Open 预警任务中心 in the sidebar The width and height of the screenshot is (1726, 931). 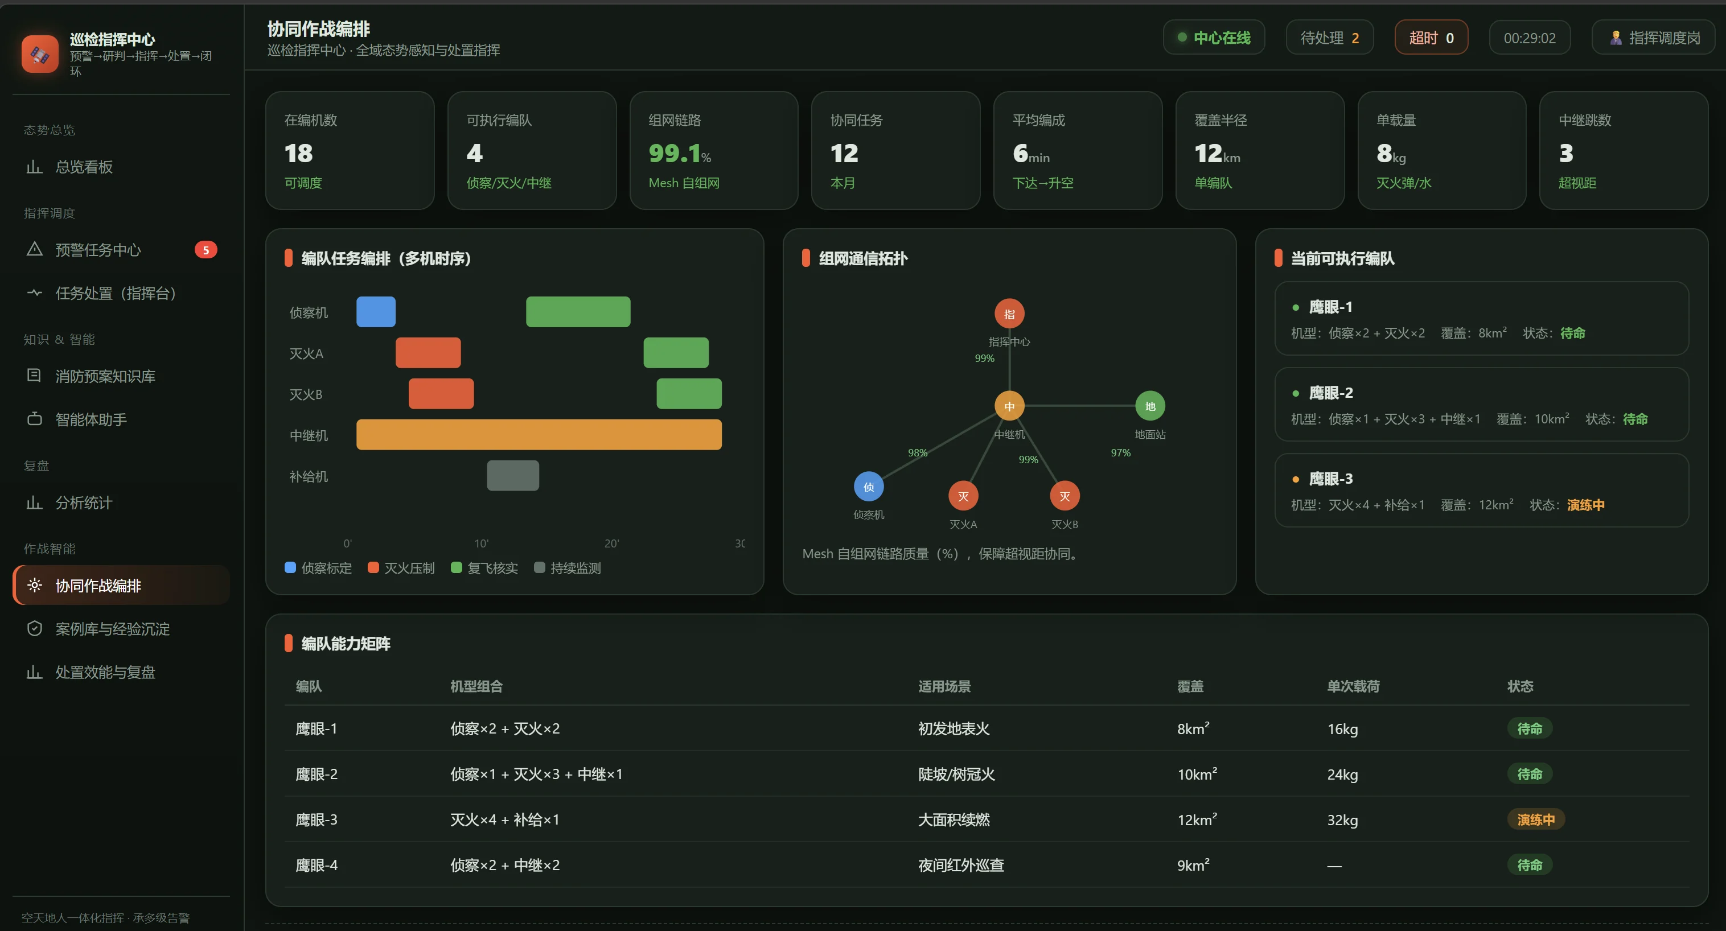121,250
